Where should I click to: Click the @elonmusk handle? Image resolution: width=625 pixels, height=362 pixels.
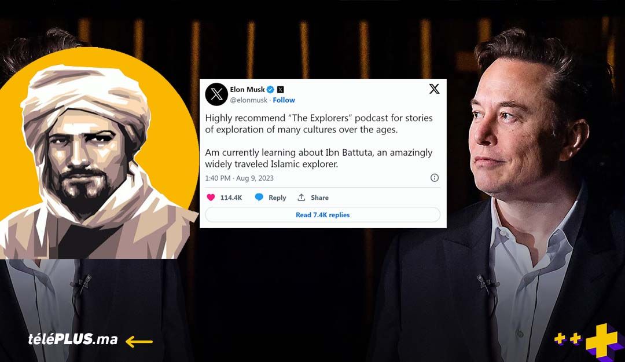[248, 100]
